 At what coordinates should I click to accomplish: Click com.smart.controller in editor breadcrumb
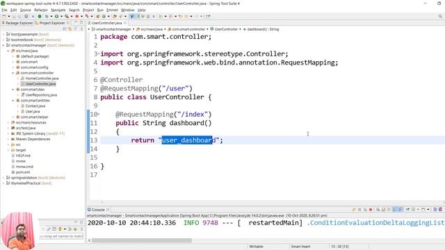[188, 29]
